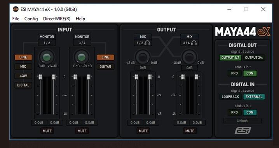
Task: Open the Config menu
Action: (31, 19)
